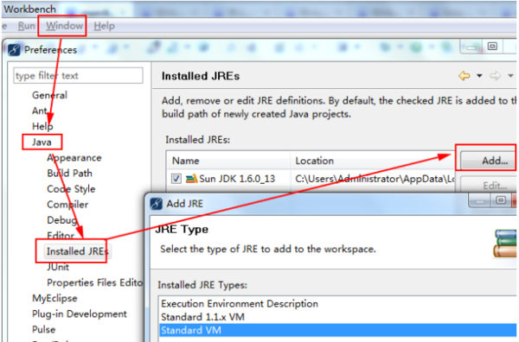Viewport: 519px width, 342px height.
Task: Click the Edit... button
Action: (x=489, y=185)
